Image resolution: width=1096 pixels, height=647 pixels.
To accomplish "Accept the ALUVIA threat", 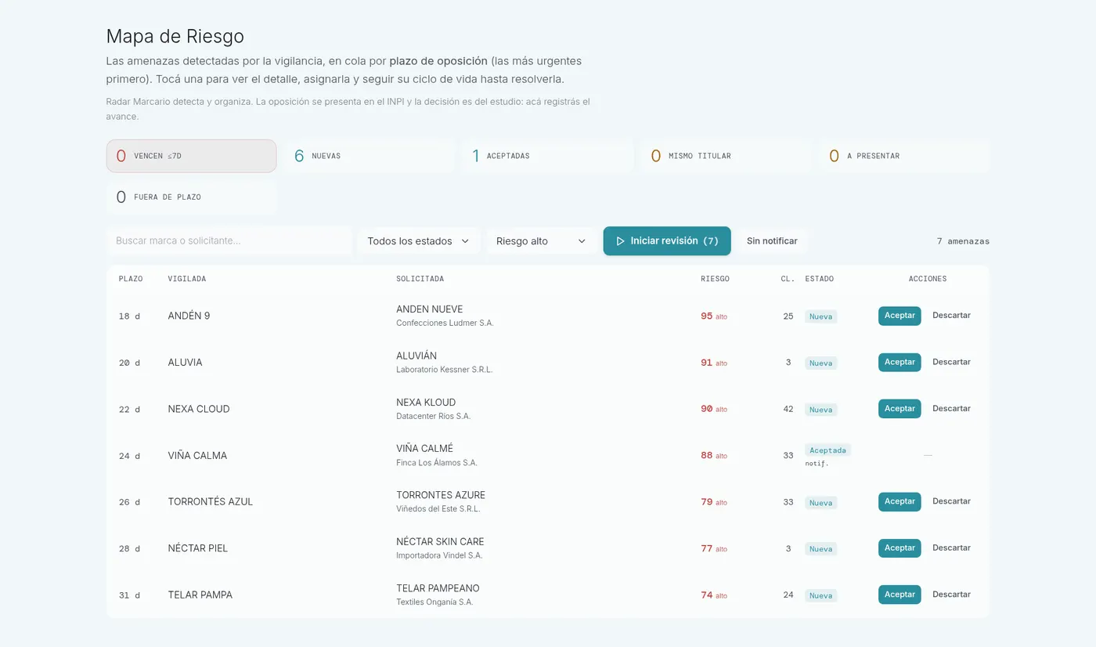I will tap(900, 362).
